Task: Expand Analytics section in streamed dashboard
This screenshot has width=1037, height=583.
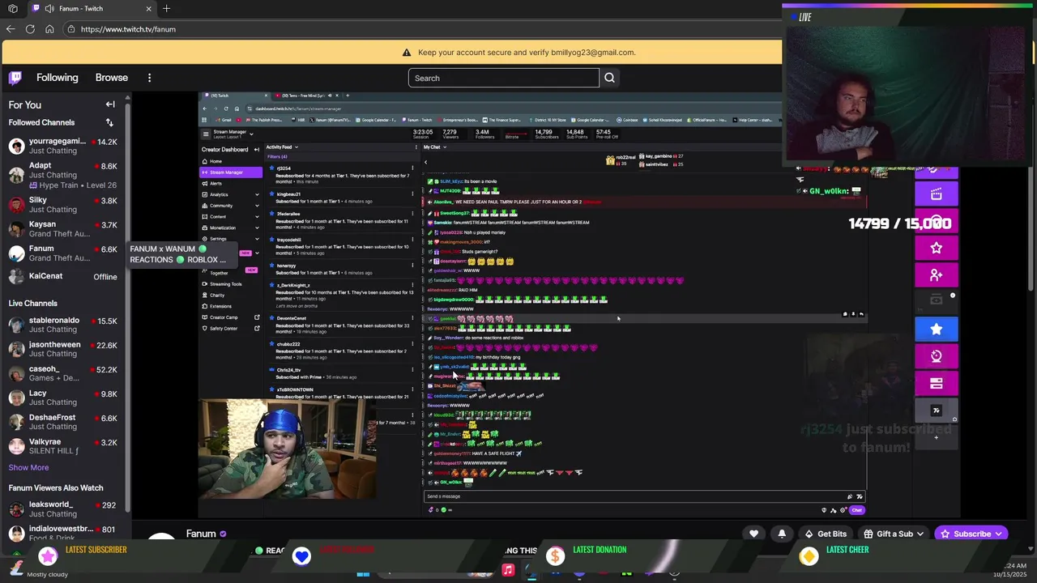Action: 257,194
